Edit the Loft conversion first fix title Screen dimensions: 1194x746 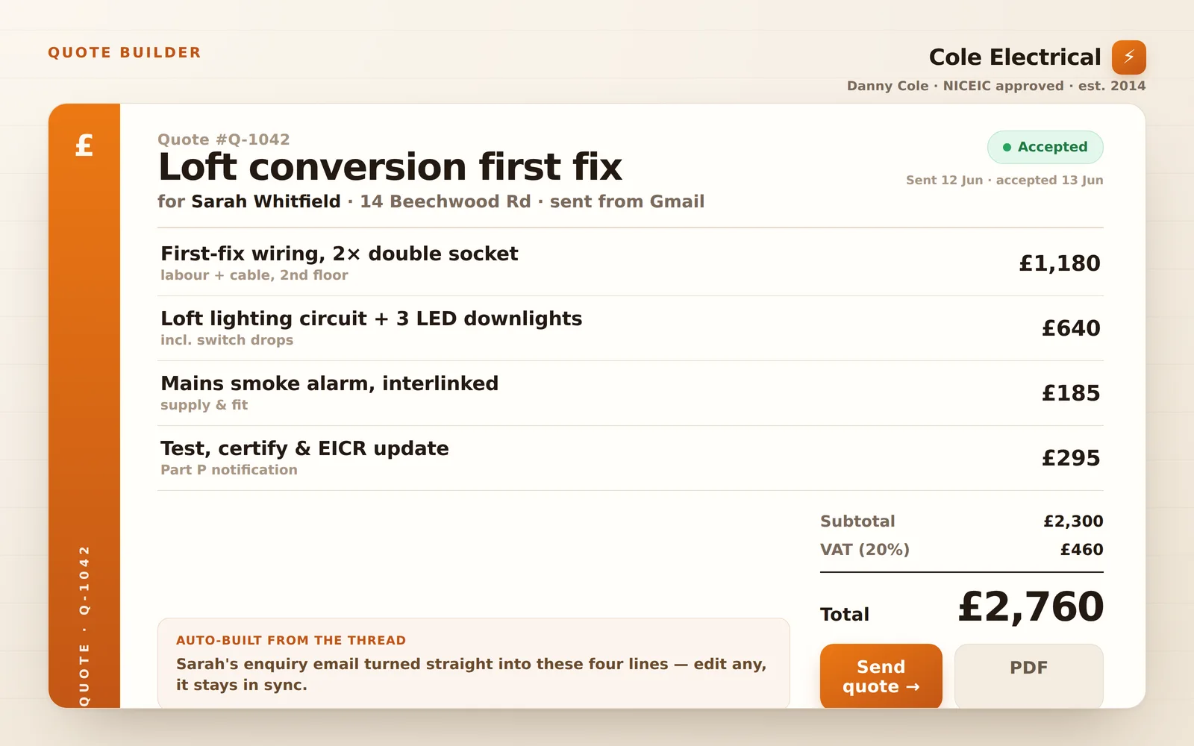coord(390,167)
